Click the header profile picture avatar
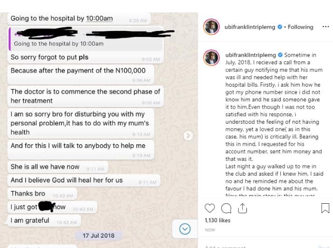This screenshot has height=248, width=333. [x=211, y=27]
